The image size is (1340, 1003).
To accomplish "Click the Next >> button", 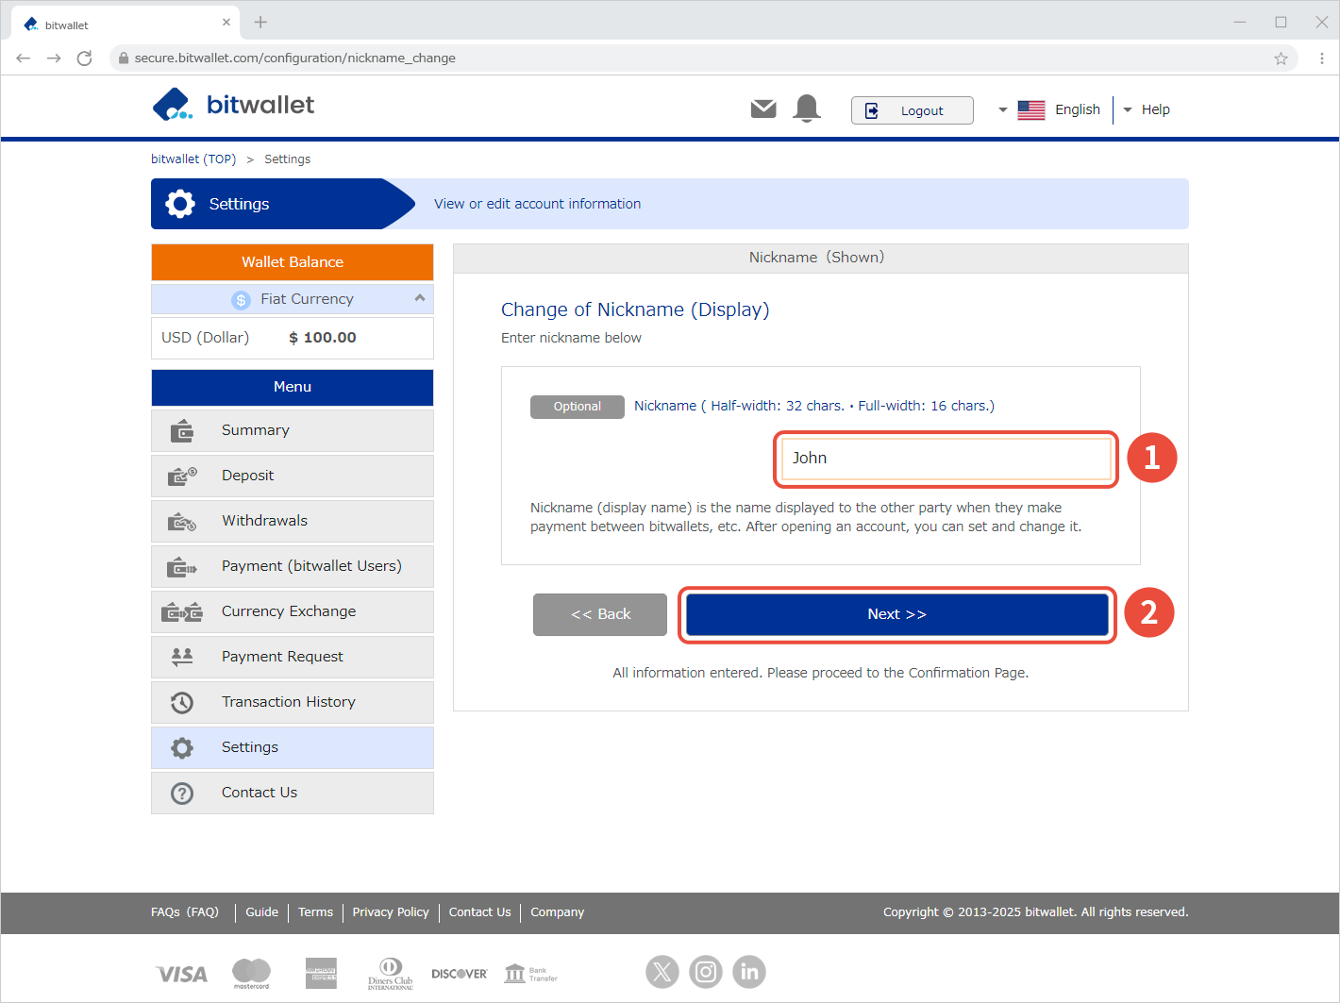I will tap(896, 614).
